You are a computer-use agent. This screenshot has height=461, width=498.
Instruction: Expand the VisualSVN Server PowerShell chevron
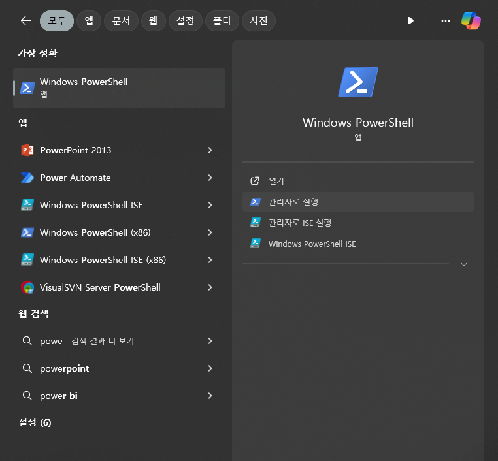coord(210,287)
